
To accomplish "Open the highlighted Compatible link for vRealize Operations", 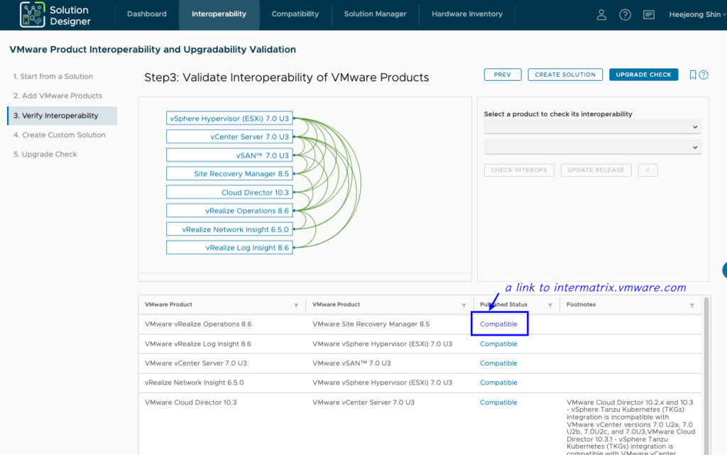I will (x=499, y=324).
